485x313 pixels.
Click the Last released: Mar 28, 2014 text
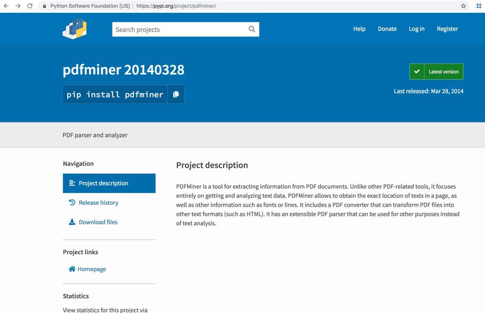click(428, 91)
